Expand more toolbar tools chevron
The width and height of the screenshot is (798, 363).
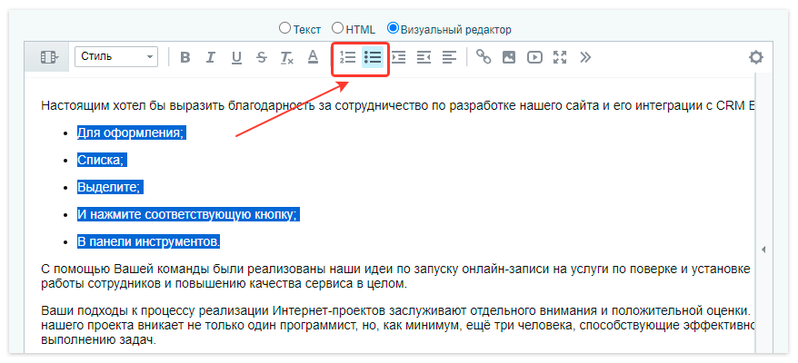click(x=585, y=57)
